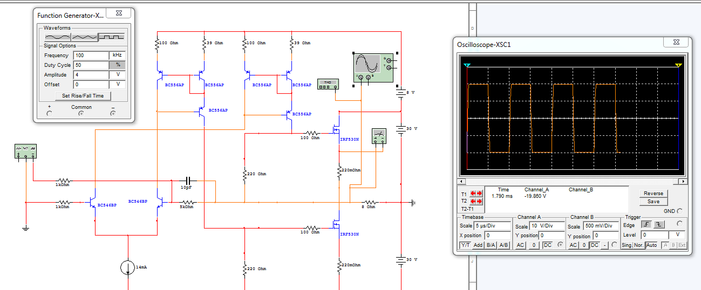The image size is (701, 290).
Task: Toggle the Channel A terminal radio button
Action: [x=561, y=245]
